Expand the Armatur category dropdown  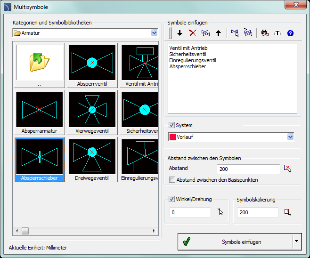point(154,33)
